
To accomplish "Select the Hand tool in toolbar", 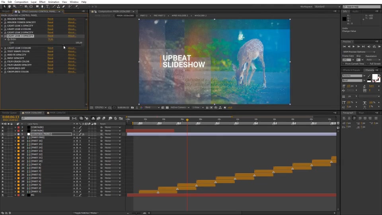I will tap(10, 6).
